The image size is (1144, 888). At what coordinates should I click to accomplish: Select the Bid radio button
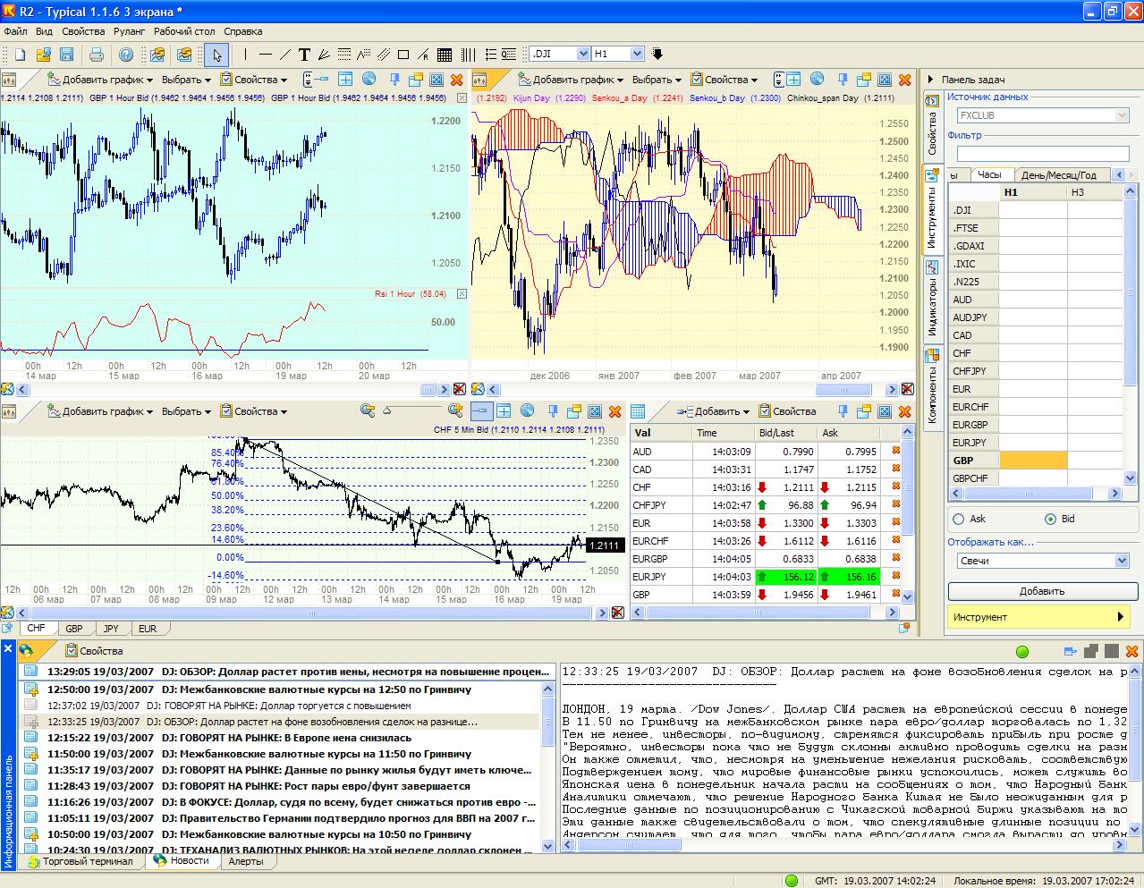pos(1051,519)
